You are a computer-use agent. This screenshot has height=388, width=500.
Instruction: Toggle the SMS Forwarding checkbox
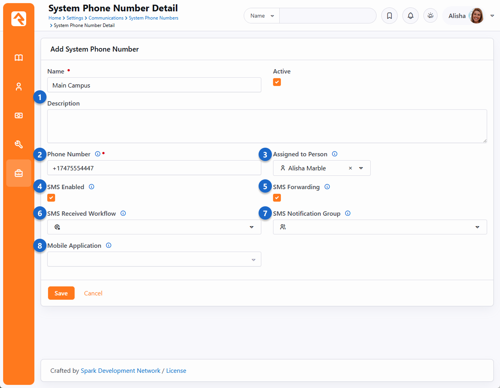(x=277, y=198)
